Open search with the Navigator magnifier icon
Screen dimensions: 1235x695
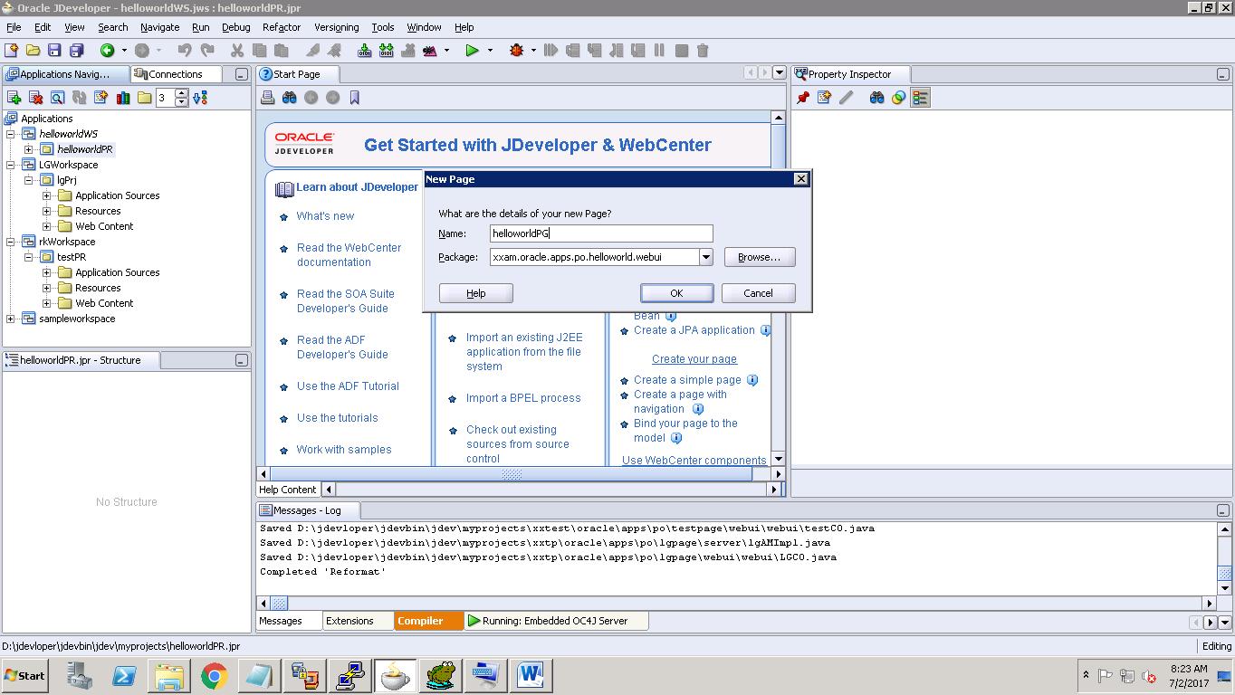coord(57,97)
